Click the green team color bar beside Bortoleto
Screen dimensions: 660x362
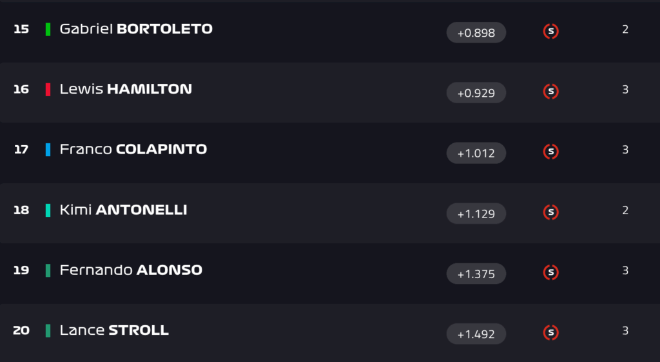[48, 29]
